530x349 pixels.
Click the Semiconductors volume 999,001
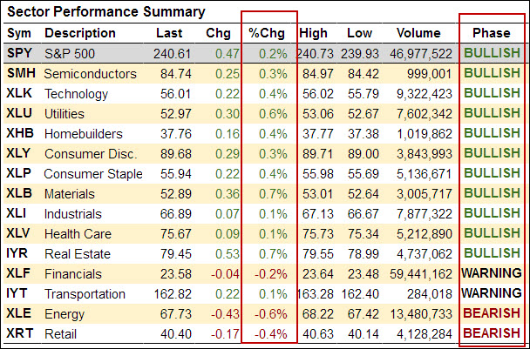tap(430, 74)
